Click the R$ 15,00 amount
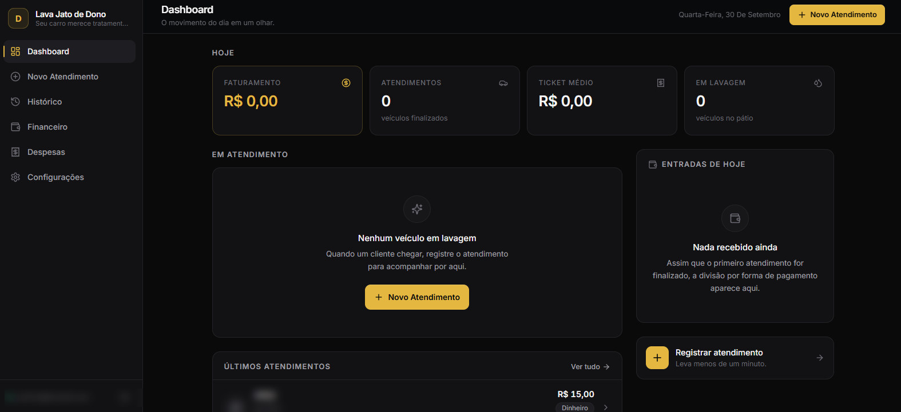901x412 pixels. click(x=576, y=394)
